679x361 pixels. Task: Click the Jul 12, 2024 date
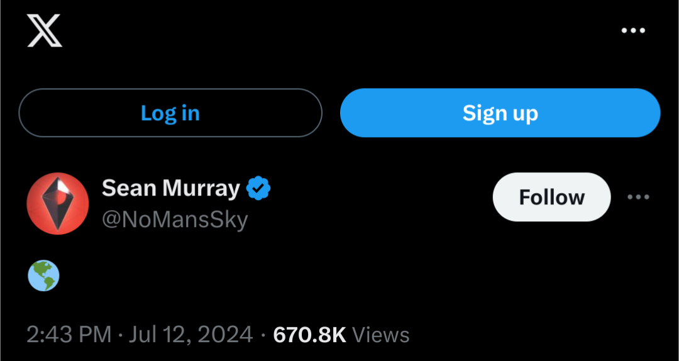[x=190, y=335]
